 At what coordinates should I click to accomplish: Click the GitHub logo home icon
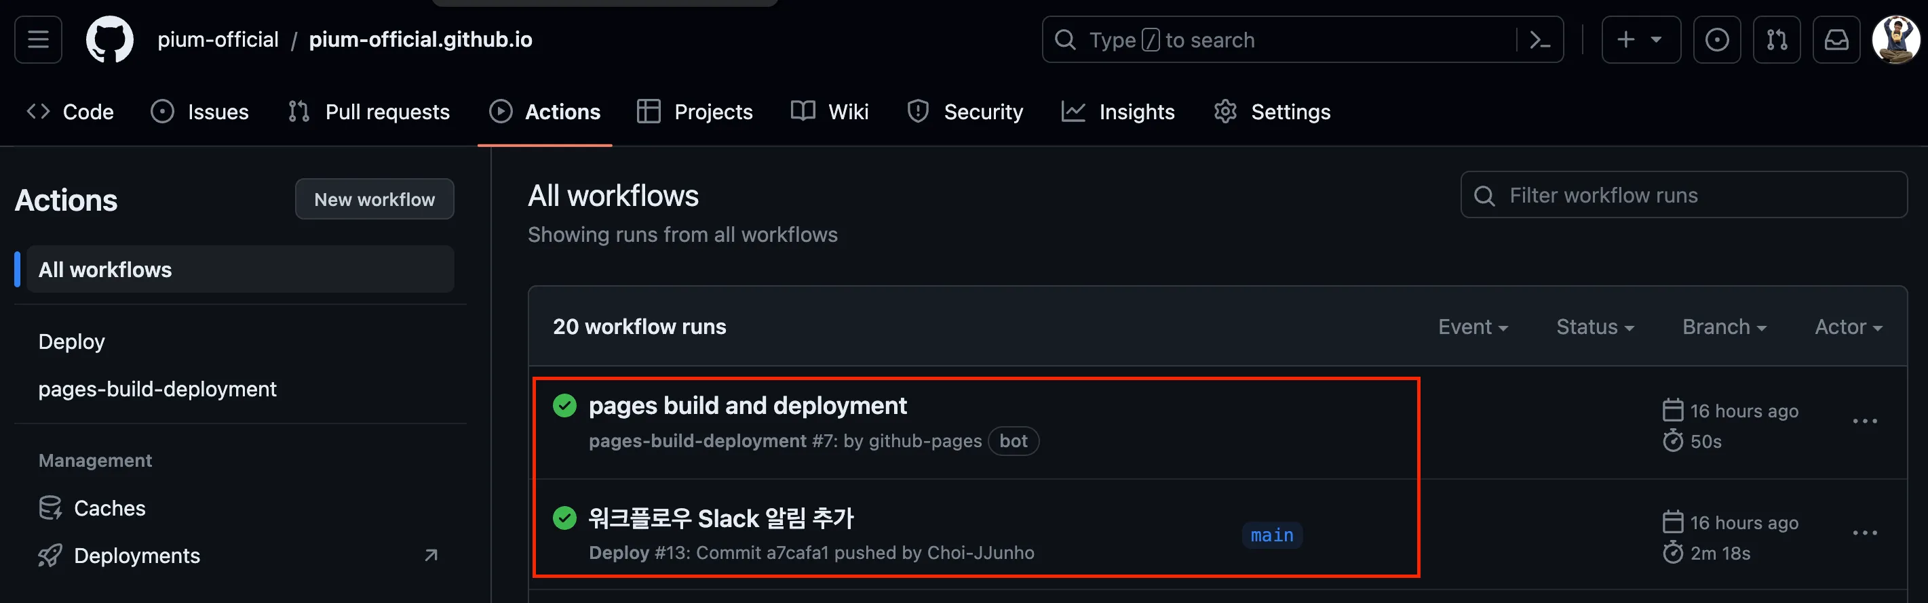pos(109,39)
